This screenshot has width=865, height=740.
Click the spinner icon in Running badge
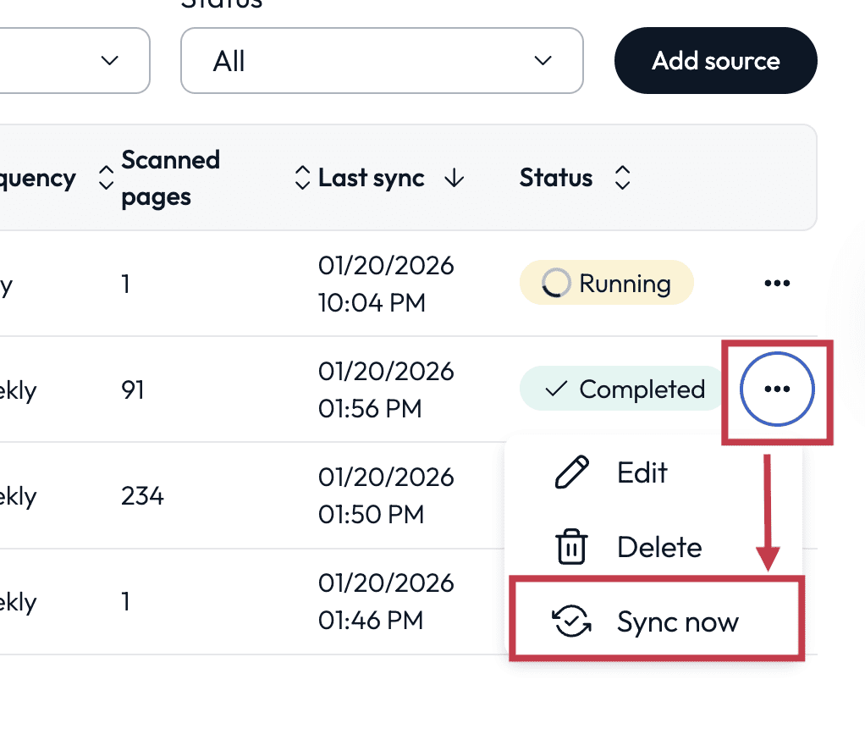555,283
